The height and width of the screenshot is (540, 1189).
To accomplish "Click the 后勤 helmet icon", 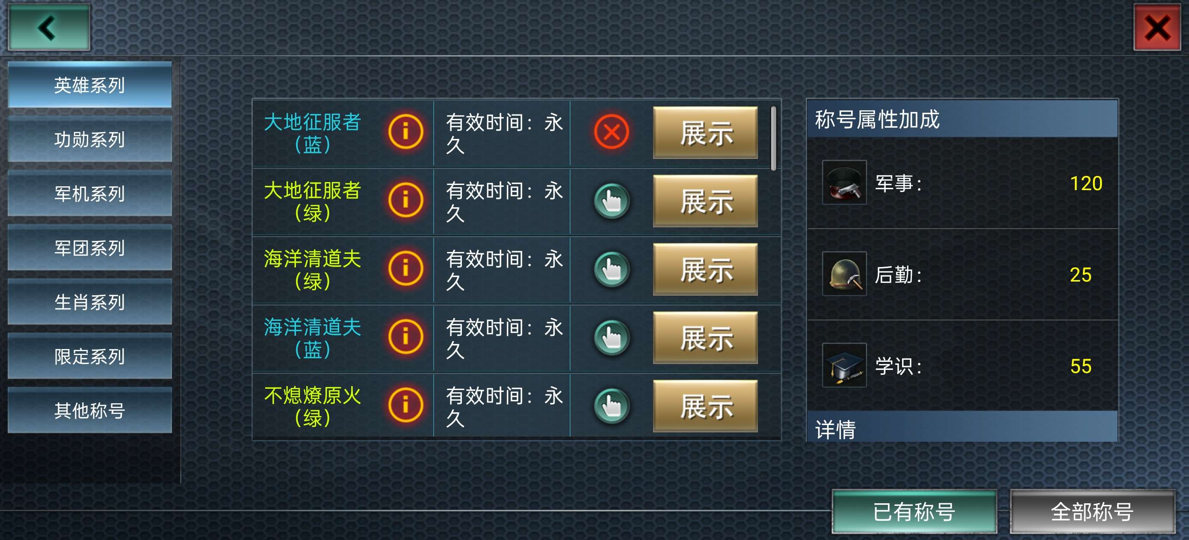I will tap(844, 274).
